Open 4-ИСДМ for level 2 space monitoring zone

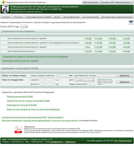tap(126, 39)
